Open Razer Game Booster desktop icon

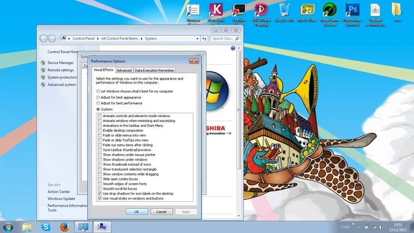click(x=330, y=14)
